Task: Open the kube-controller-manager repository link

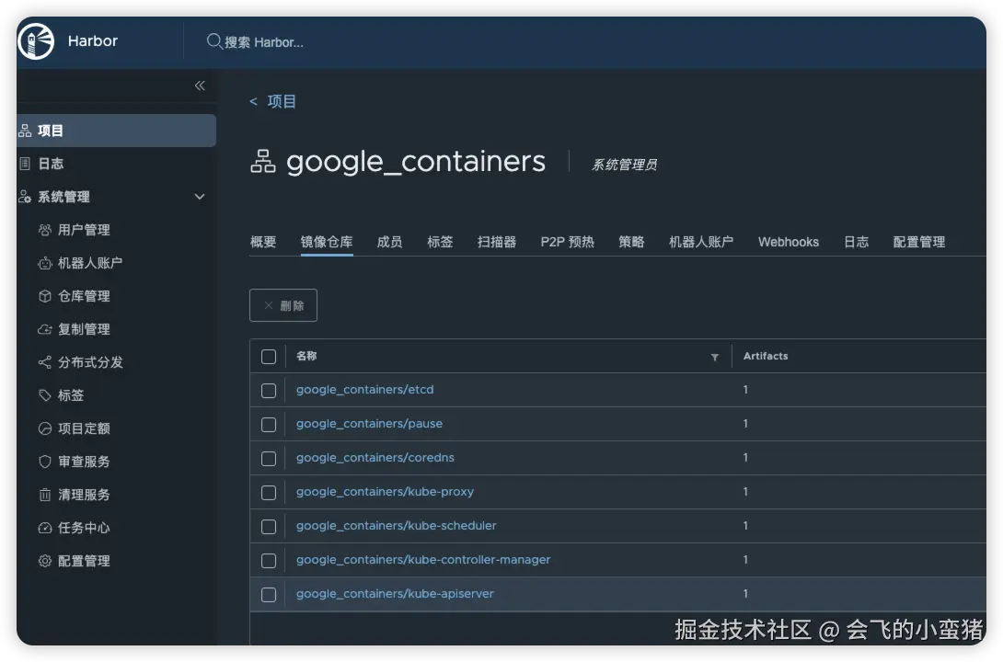Action: point(422,560)
